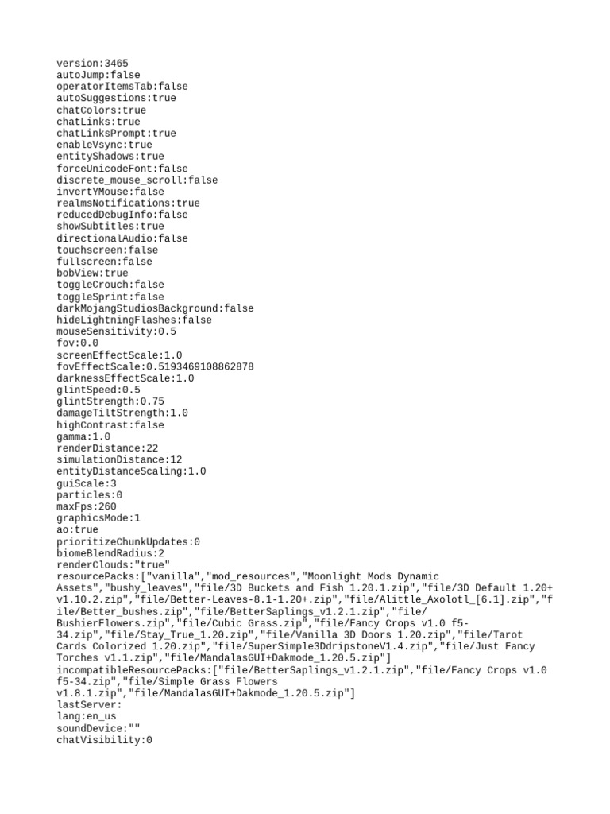
Task: Click the realmsNotifications:true line
Action: click(x=128, y=203)
